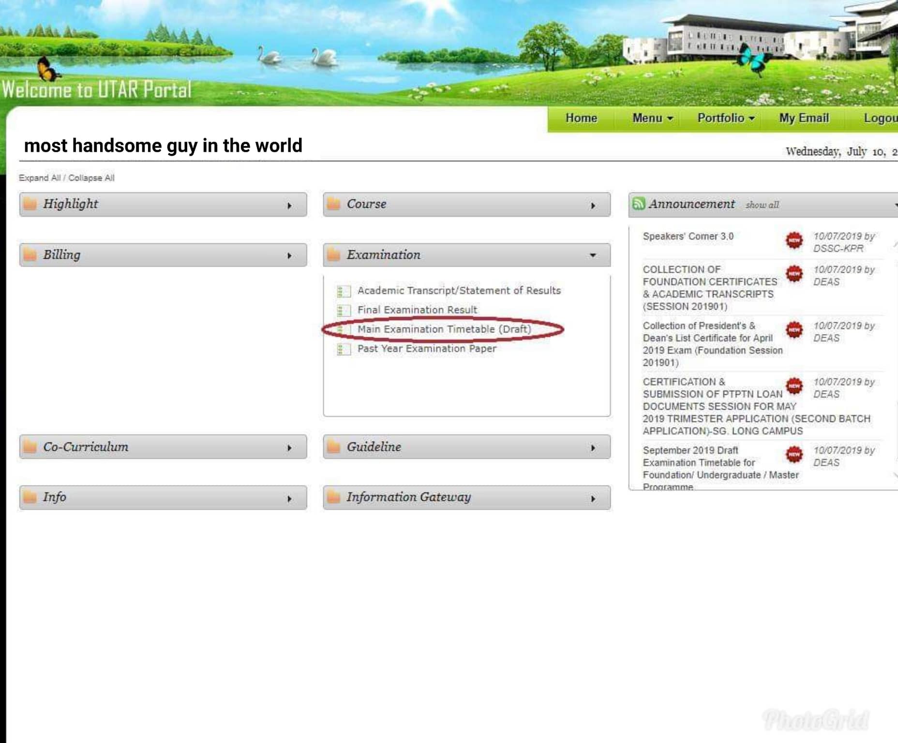Image resolution: width=898 pixels, height=743 pixels.
Task: Open Collection of Foundation Certificates announcement
Action: [x=710, y=288]
